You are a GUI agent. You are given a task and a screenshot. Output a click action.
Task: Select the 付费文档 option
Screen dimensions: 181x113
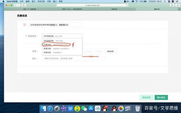(62, 45)
